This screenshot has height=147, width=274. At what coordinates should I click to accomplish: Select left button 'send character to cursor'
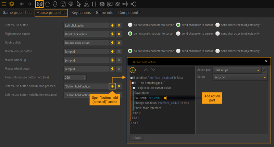pos(178,25)
